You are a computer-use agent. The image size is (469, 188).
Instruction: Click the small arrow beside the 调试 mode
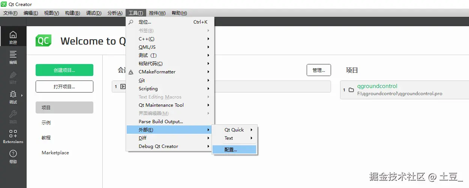pos(22,95)
